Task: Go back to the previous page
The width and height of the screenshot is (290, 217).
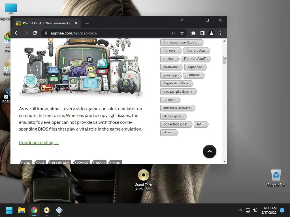Action: (x=17, y=33)
